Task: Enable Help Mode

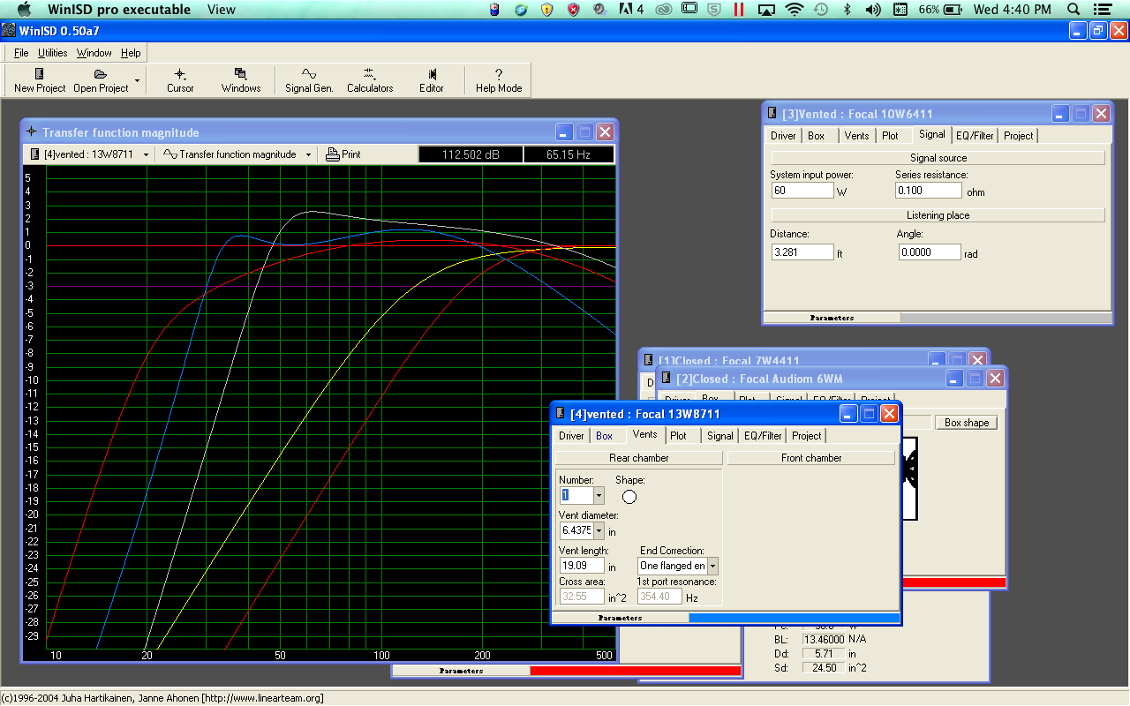Action: [x=499, y=80]
